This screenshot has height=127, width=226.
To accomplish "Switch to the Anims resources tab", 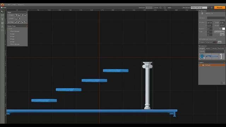I will pyautogui.click(x=208, y=49).
